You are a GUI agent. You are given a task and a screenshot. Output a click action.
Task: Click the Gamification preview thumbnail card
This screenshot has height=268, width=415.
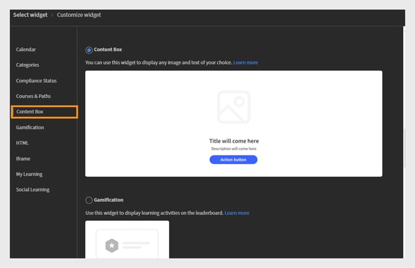pyautogui.click(x=127, y=240)
